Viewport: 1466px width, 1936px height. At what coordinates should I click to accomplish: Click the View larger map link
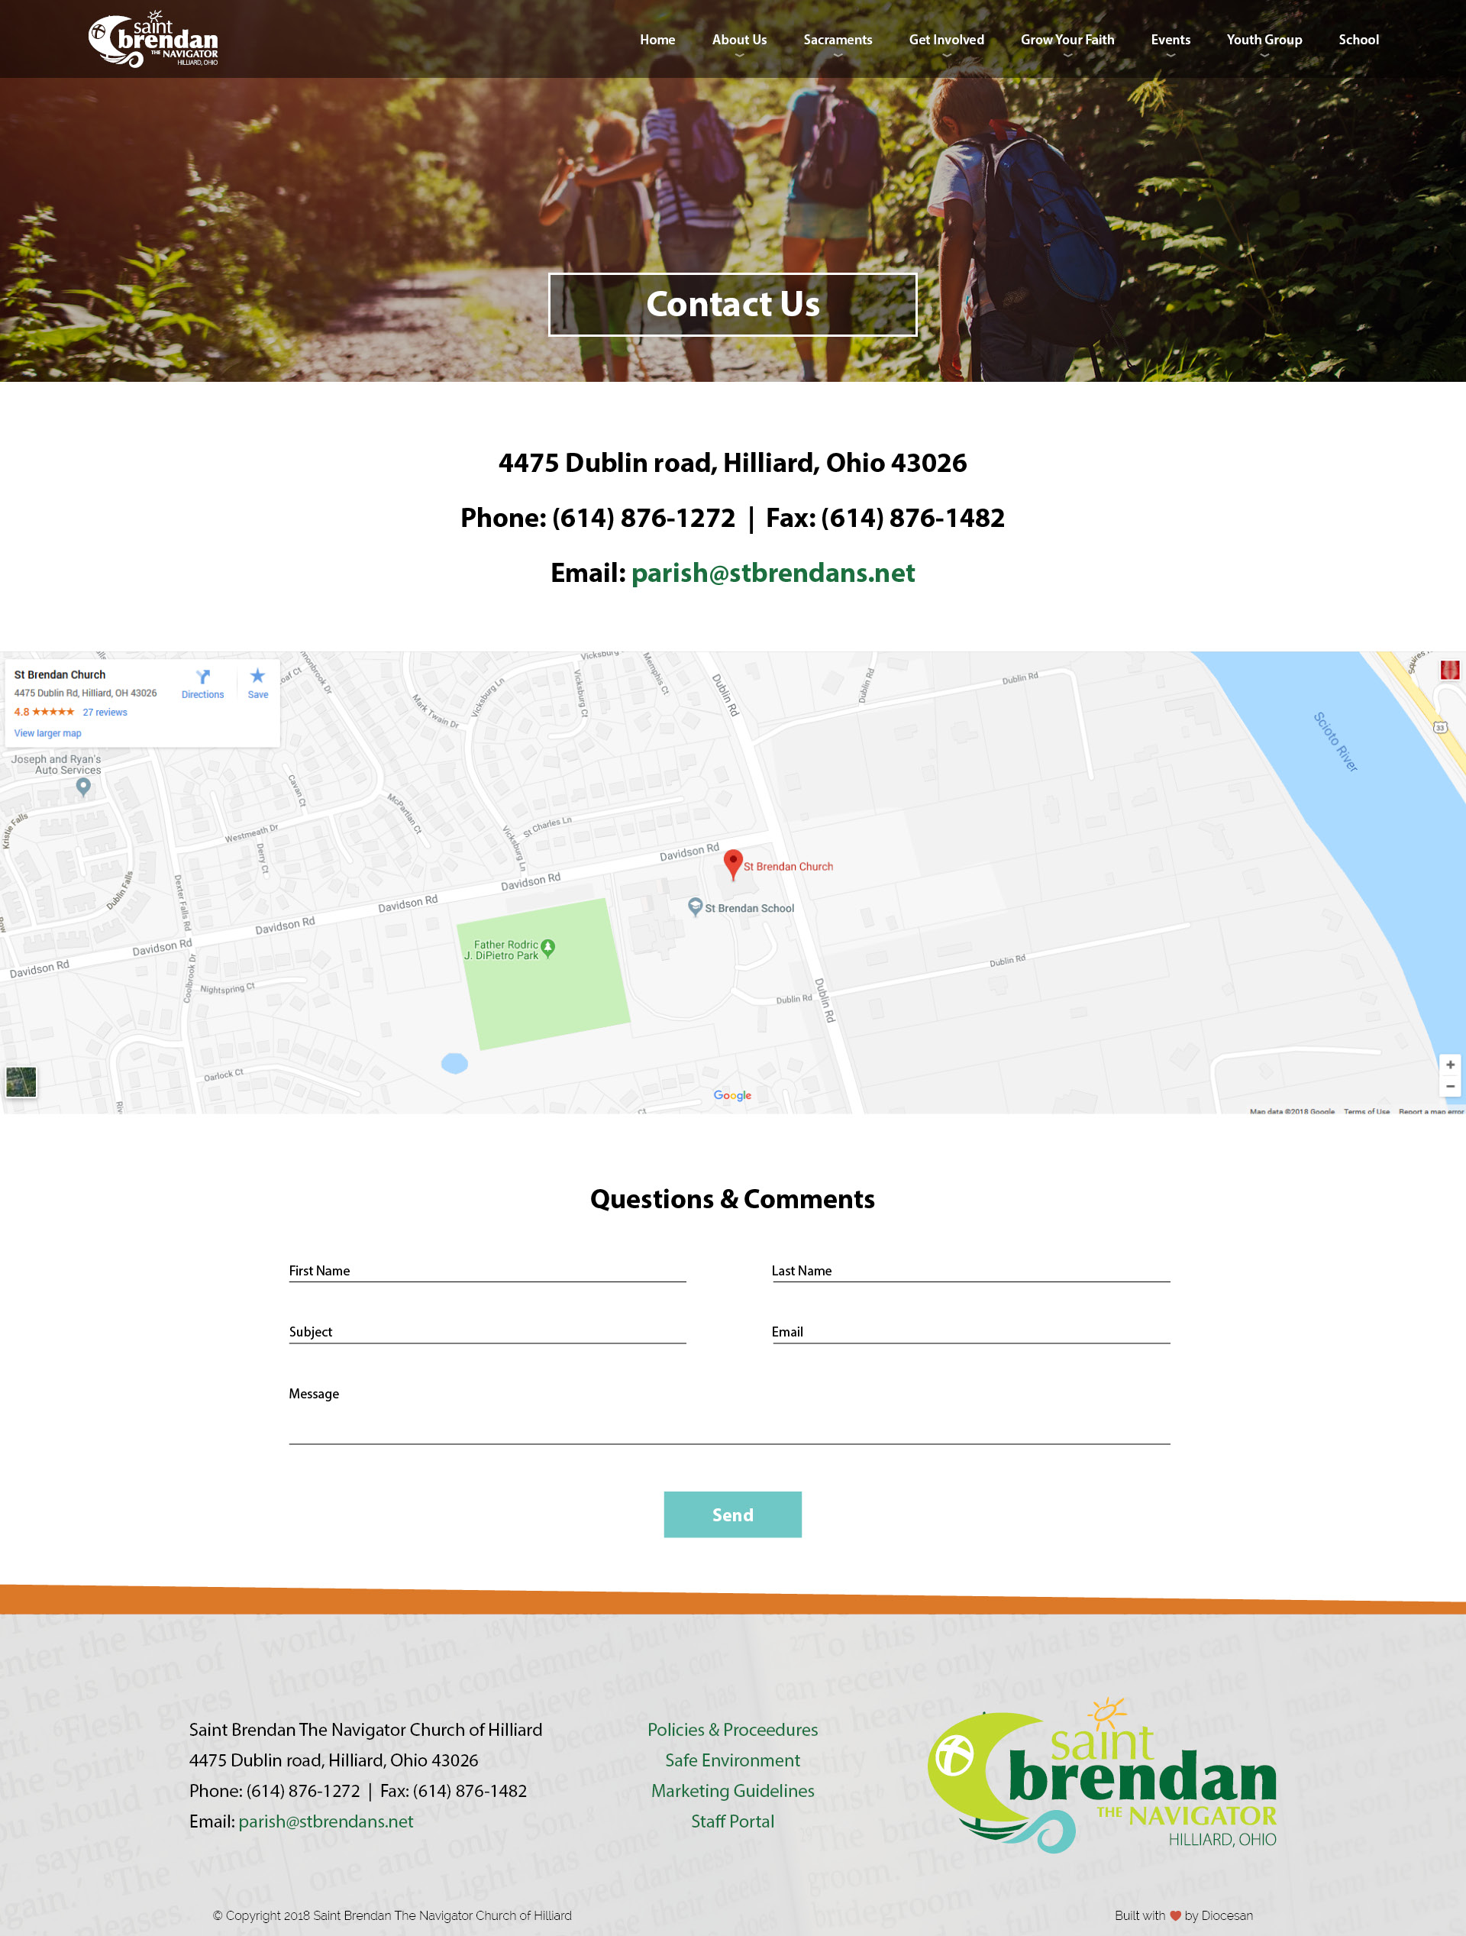47,733
